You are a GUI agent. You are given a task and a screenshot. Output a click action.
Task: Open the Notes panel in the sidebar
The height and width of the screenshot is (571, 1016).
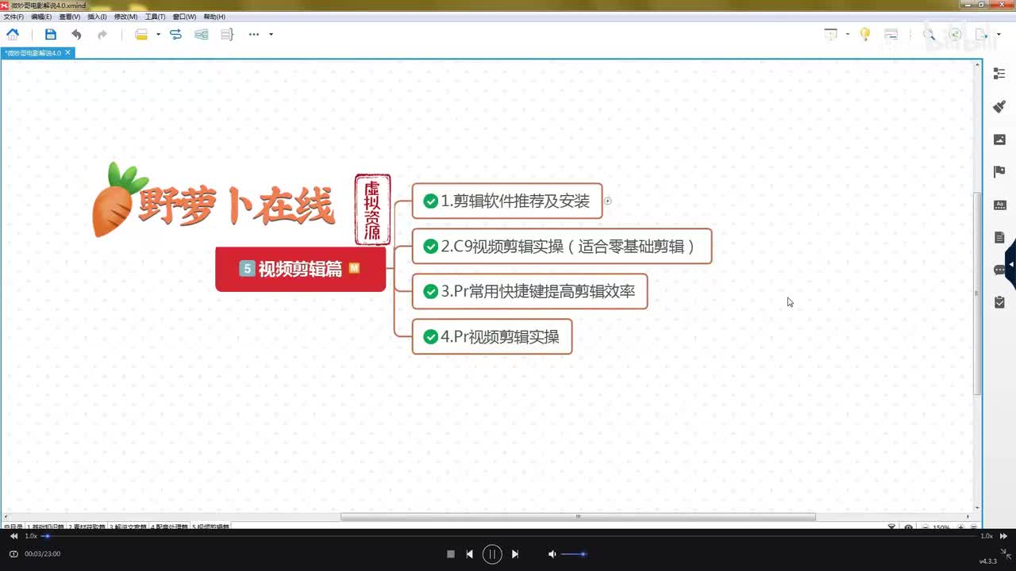coord(999,237)
